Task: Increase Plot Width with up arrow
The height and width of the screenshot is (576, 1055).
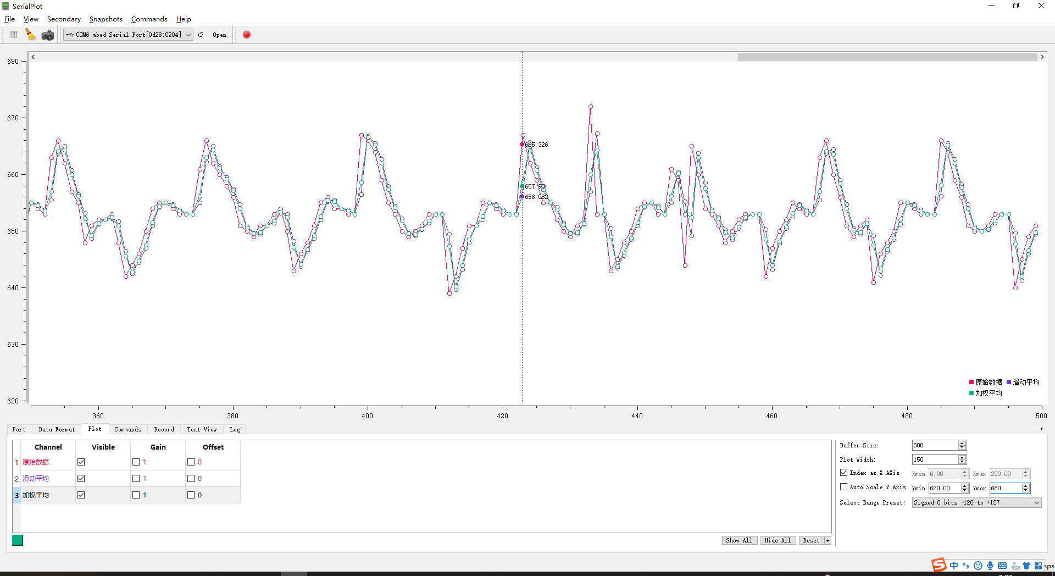Action: click(962, 457)
